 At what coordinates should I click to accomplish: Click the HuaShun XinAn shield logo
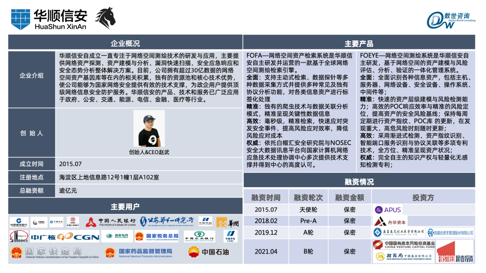coord(20,19)
